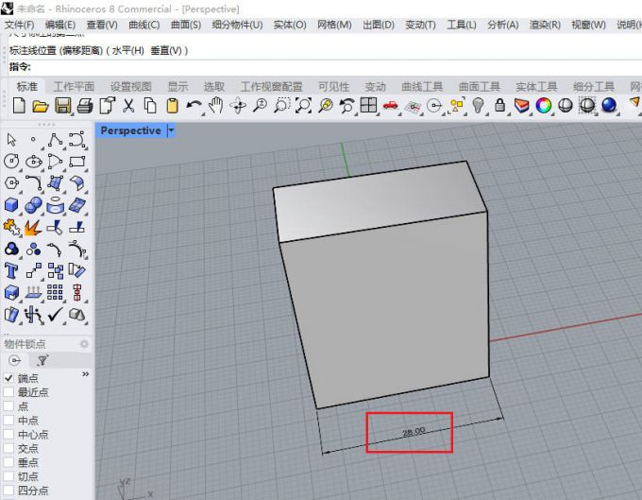
Task: Choose the 水平(H) command option
Action: 127,50
